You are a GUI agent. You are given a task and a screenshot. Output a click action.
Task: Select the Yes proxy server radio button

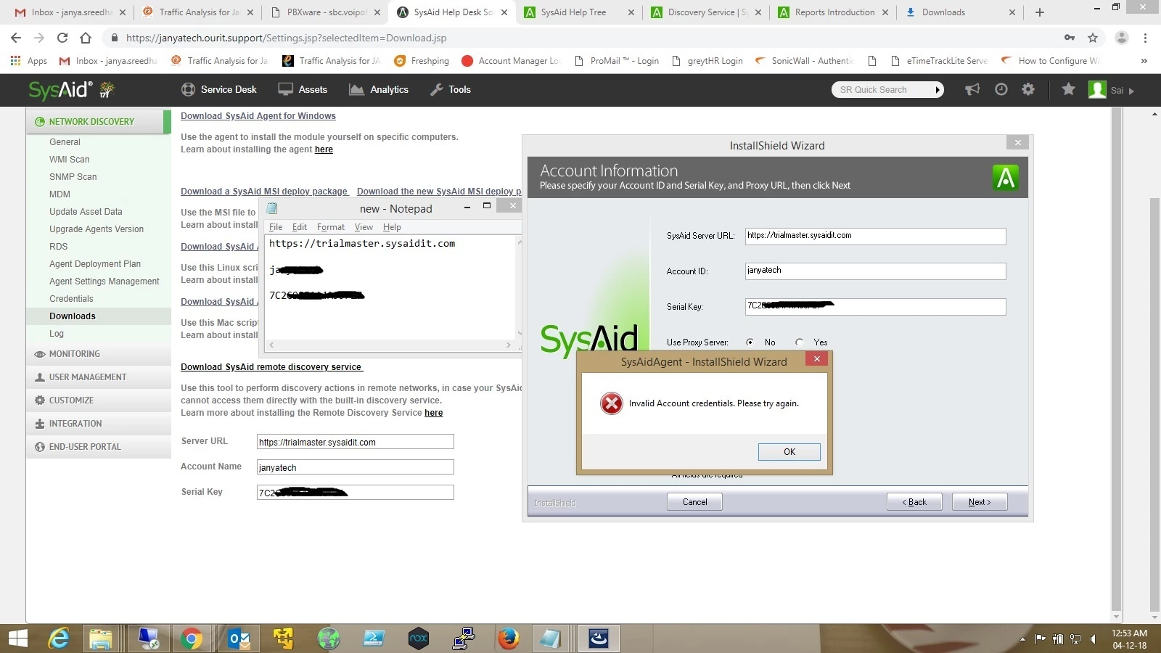coord(799,342)
